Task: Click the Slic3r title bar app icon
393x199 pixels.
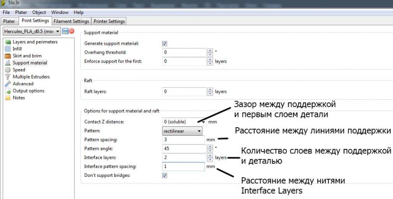Action: pyautogui.click(x=3, y=3)
